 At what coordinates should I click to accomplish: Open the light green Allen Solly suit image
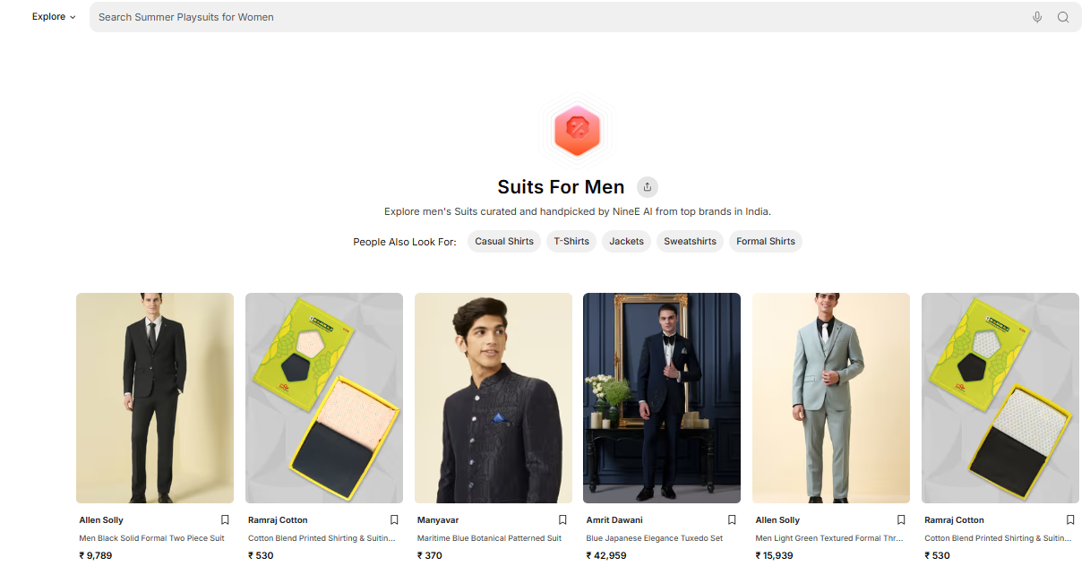831,398
